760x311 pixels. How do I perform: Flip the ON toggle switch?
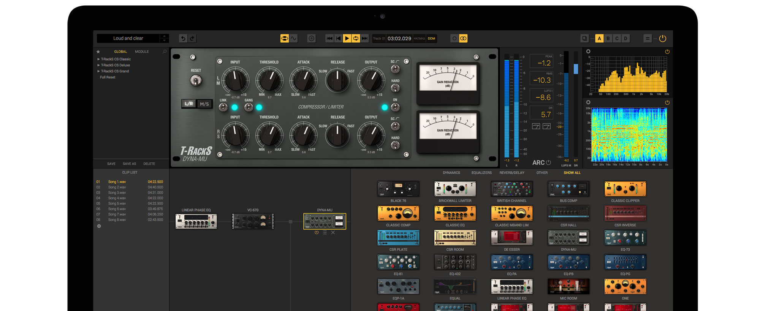pos(395,107)
